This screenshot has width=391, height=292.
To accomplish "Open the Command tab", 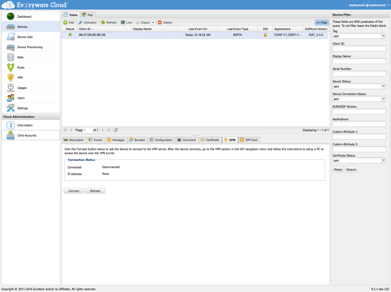I will click(x=187, y=140).
